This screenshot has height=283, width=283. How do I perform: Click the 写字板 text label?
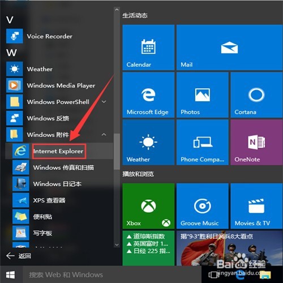point(42,233)
